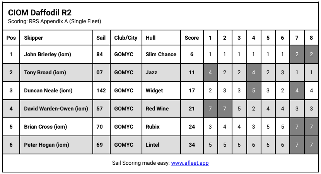Viewport: 321px width, 174px height.
Task: Click the Slim Chance hull cell
Action: [161, 54]
